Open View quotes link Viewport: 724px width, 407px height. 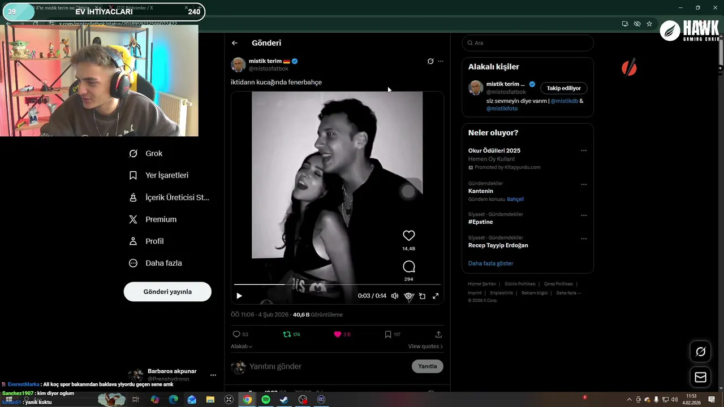425,347
